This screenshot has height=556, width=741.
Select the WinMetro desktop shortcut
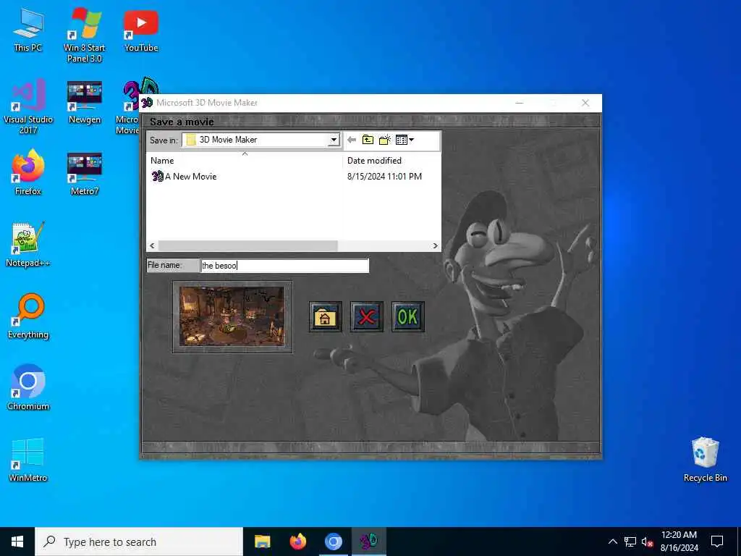pos(28,460)
